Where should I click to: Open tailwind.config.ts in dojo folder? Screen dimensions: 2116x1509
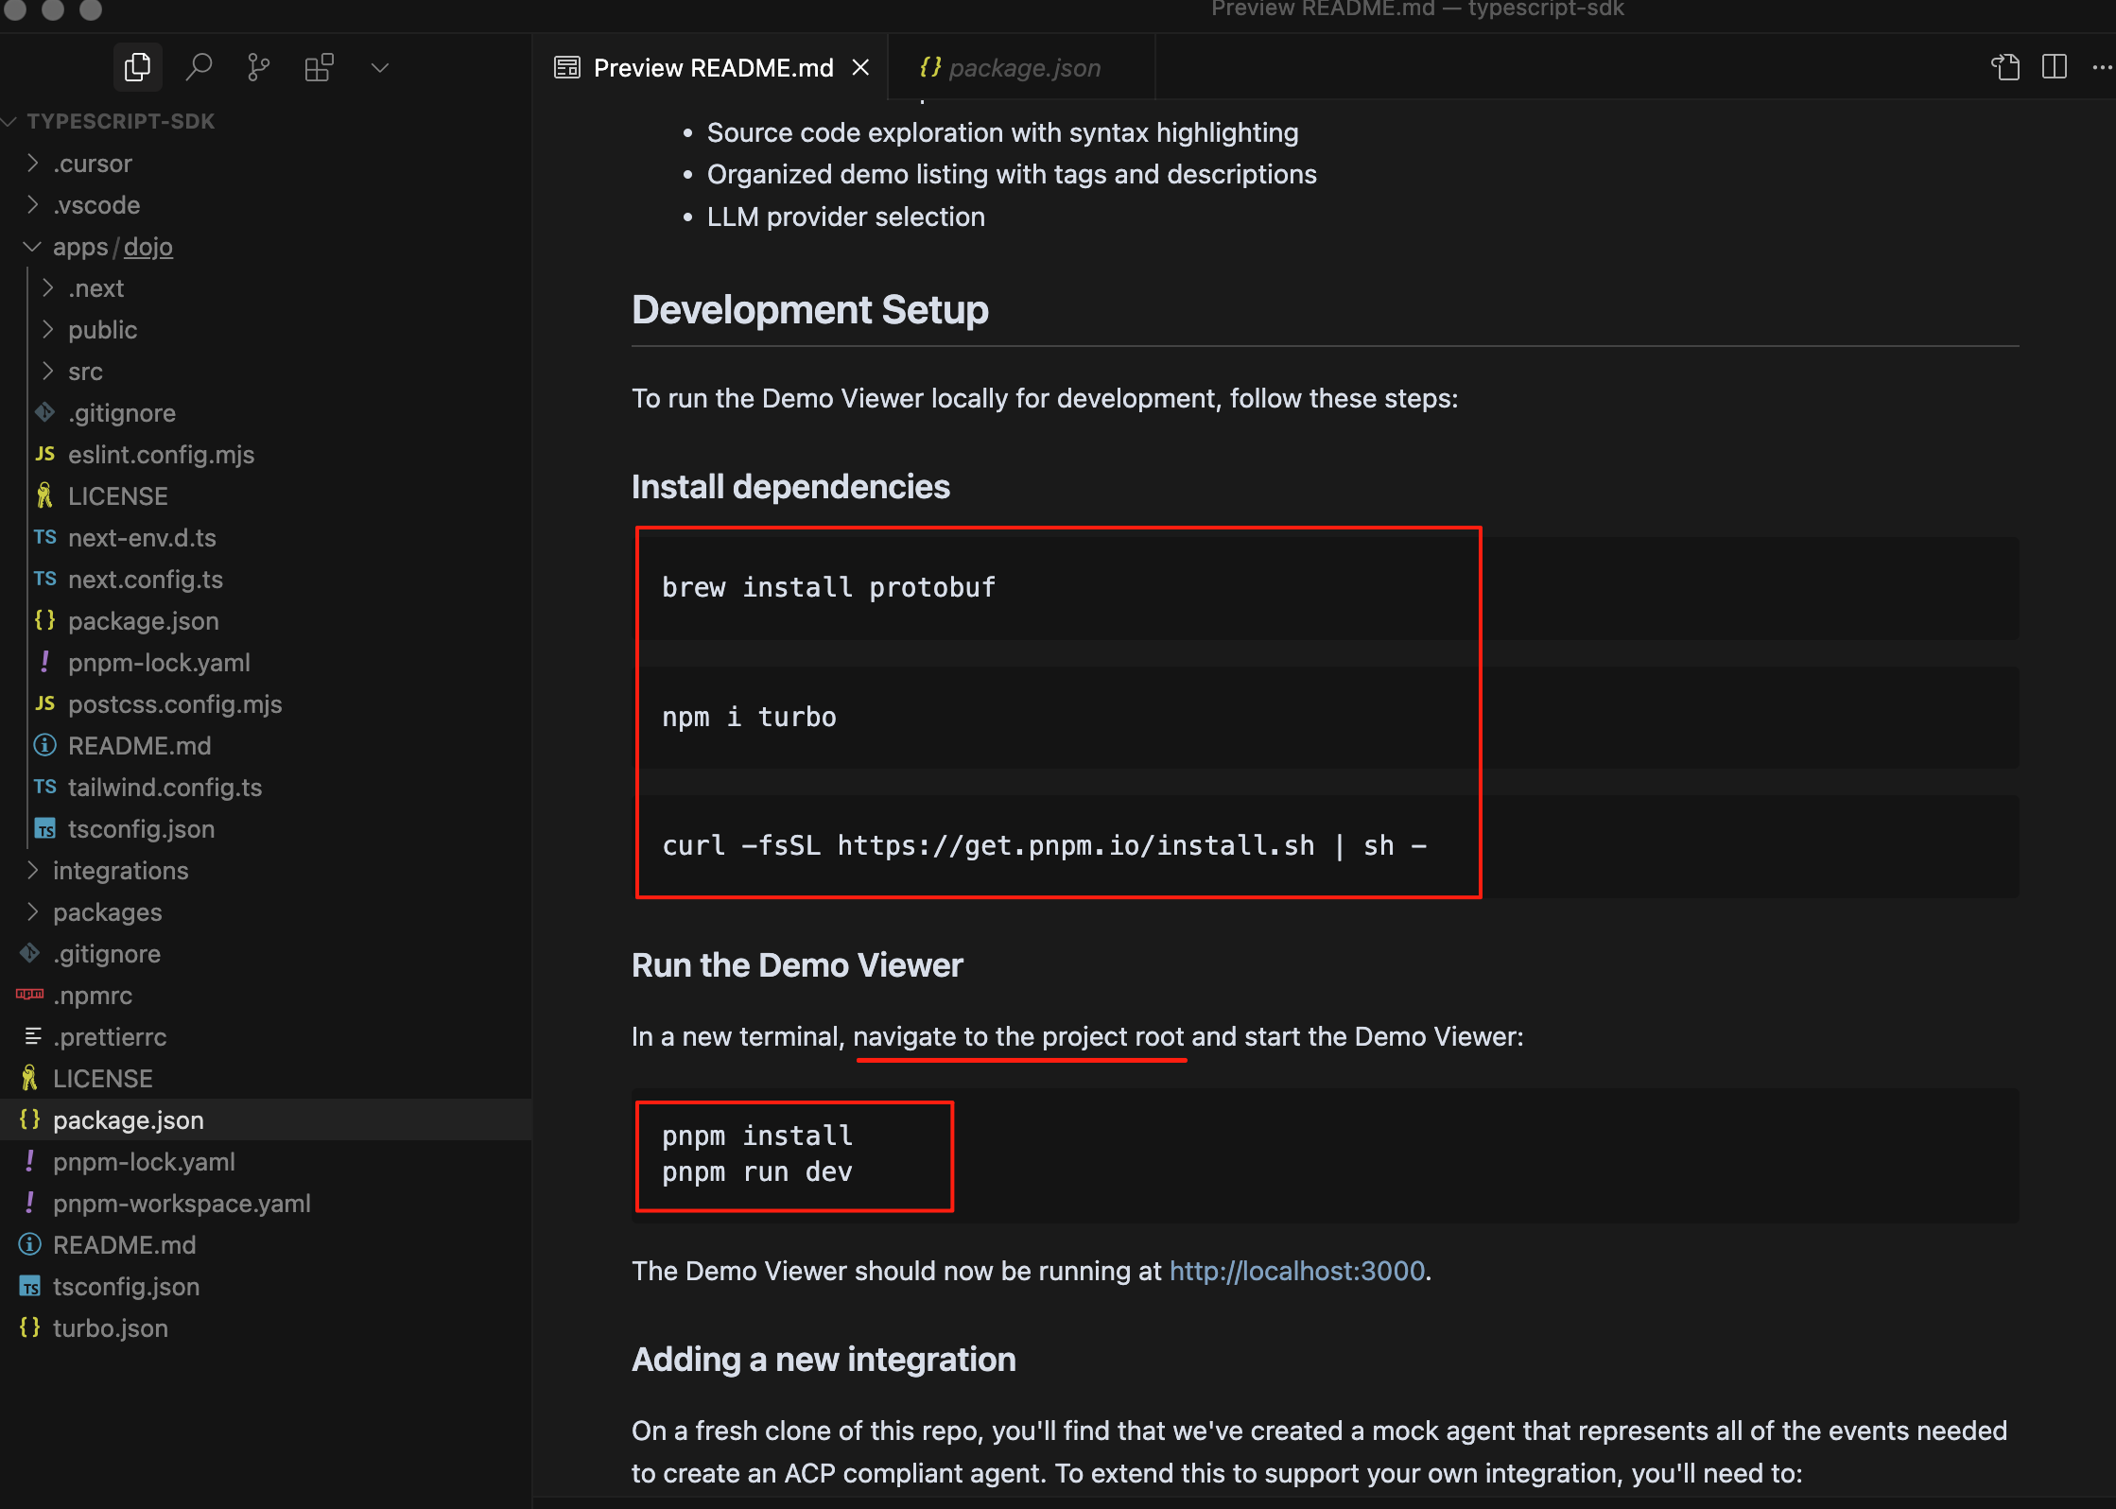pos(165,788)
